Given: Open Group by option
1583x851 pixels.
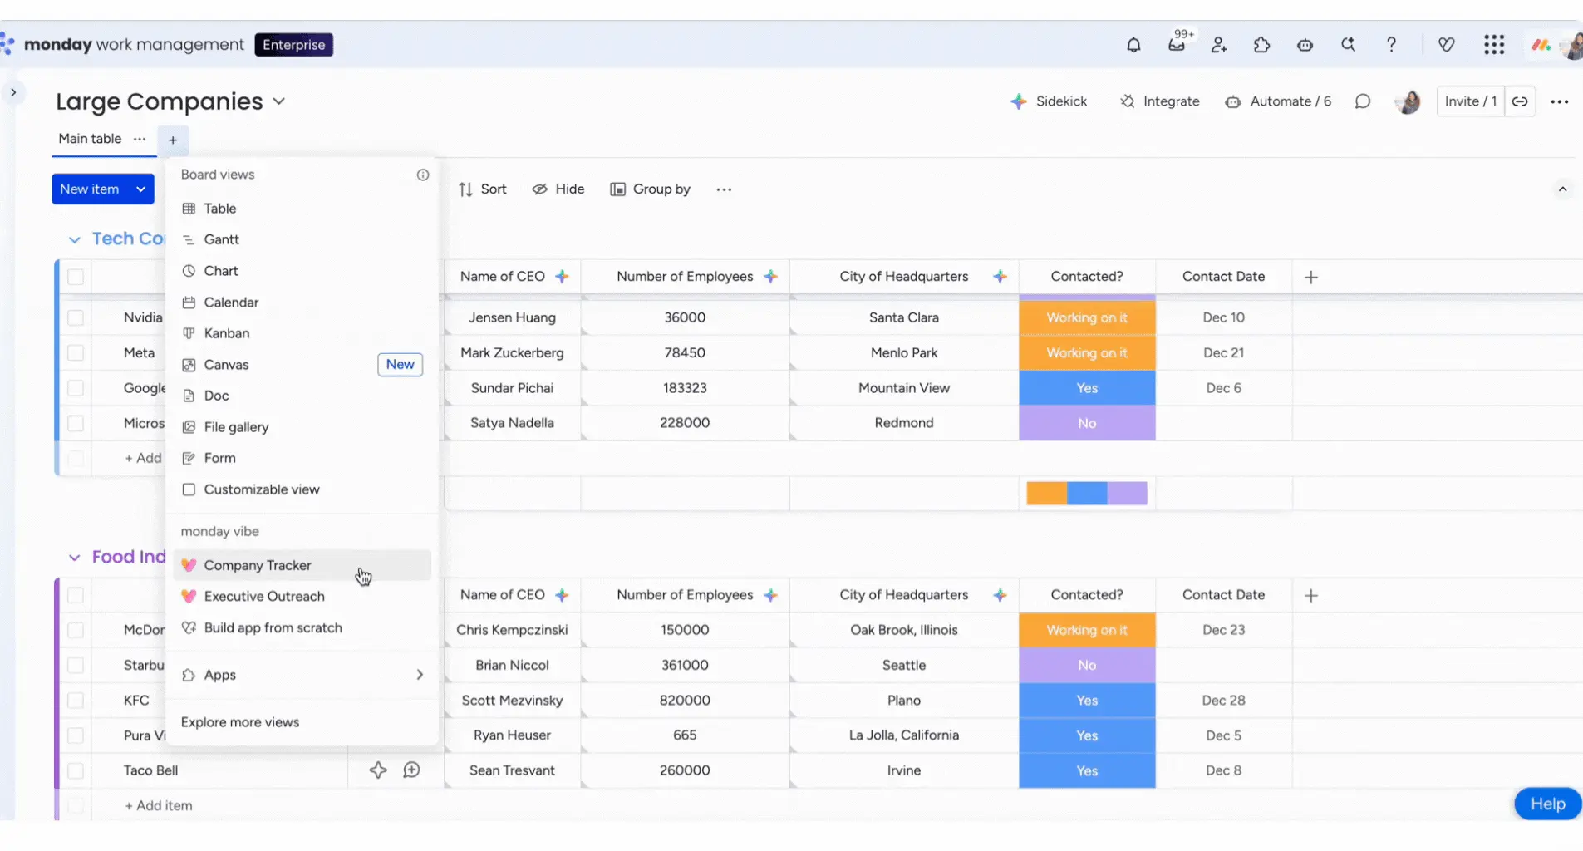Looking at the screenshot, I should [x=651, y=189].
